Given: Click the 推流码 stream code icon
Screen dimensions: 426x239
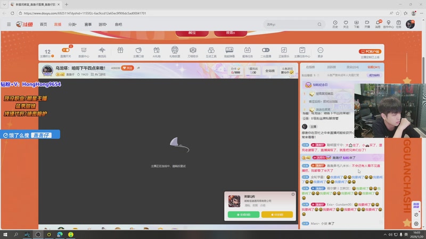Looking at the screenshot, I should 102,52.
